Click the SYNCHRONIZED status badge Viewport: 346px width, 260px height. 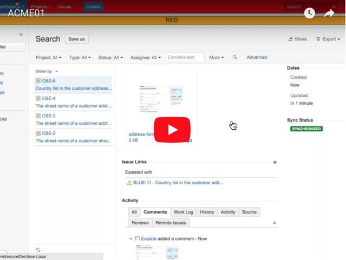point(306,129)
